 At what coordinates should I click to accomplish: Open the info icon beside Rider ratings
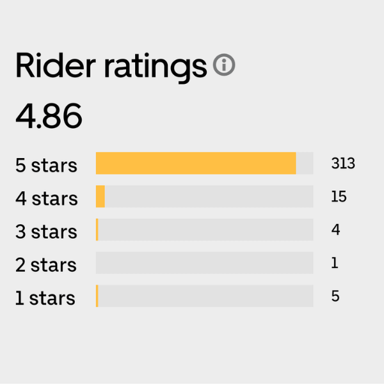[x=224, y=65]
